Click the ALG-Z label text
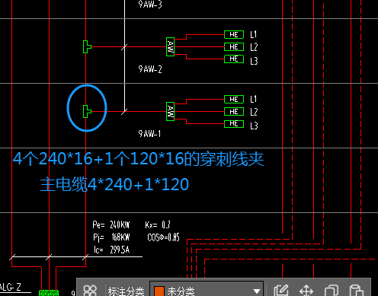 click(11, 287)
